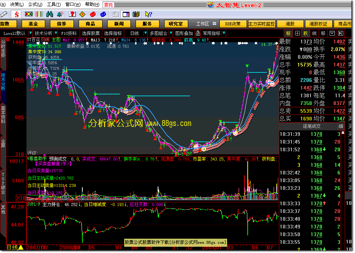Toggle the 线 line drawing button

point(315,33)
